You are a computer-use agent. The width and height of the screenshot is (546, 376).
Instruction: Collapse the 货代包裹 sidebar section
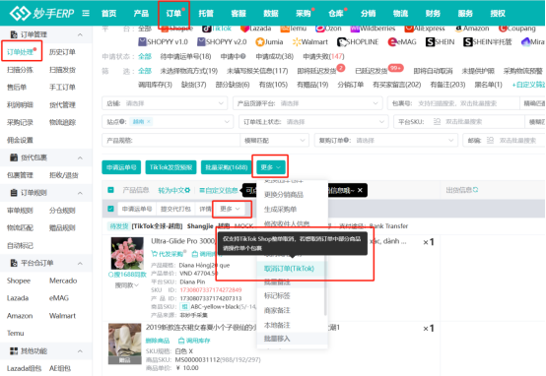[x=80, y=157]
